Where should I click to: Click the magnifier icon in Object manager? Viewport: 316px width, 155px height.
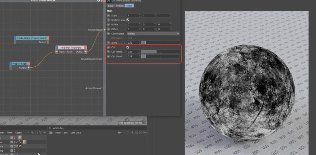tap(32, 133)
